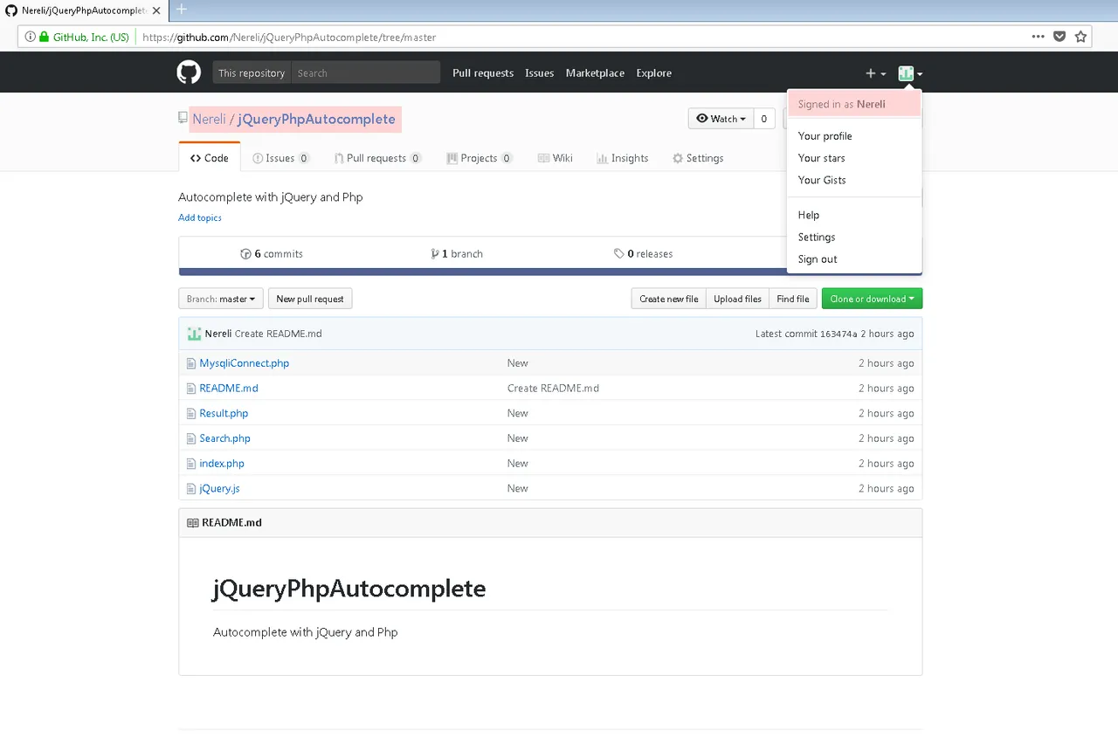Screen dimensions: 1118x744
Task: Click the GitHub octocat logo
Action: coord(189,72)
